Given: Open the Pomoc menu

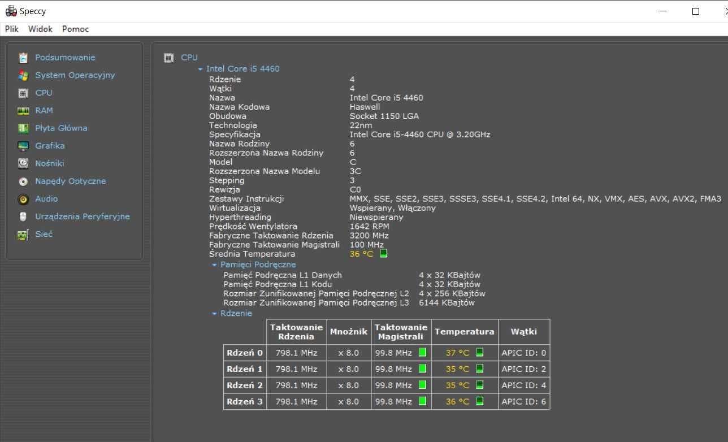Looking at the screenshot, I should (76, 29).
